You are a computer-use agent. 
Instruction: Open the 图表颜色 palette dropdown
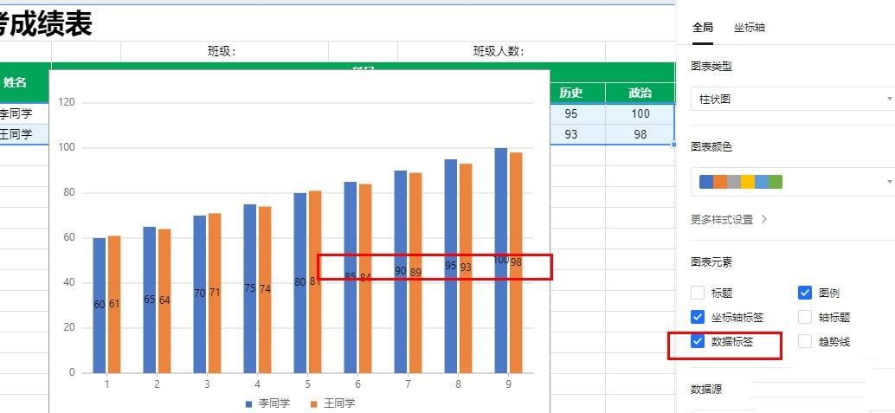(x=793, y=182)
